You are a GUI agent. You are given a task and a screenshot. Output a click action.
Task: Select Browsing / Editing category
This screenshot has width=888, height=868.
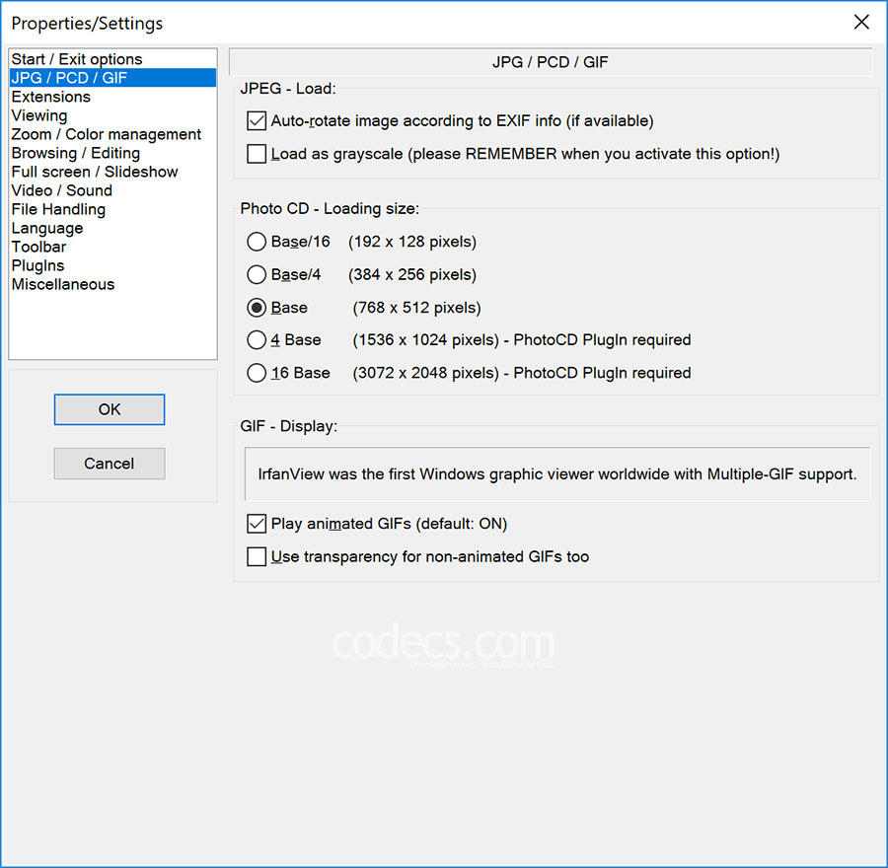(76, 153)
